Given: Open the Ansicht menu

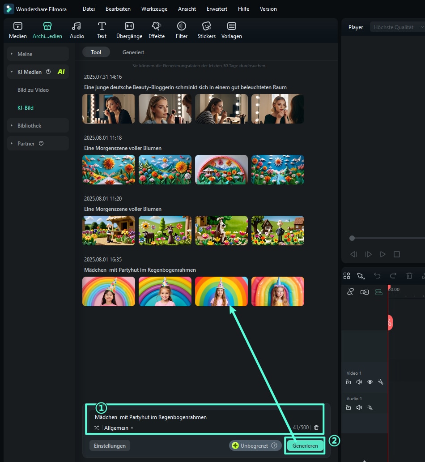Looking at the screenshot, I should point(187,9).
